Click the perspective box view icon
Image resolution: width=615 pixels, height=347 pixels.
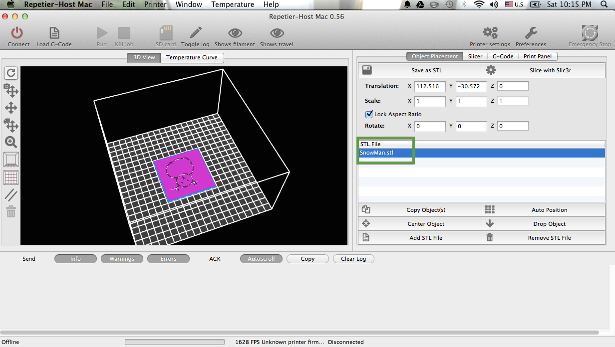tap(11, 160)
